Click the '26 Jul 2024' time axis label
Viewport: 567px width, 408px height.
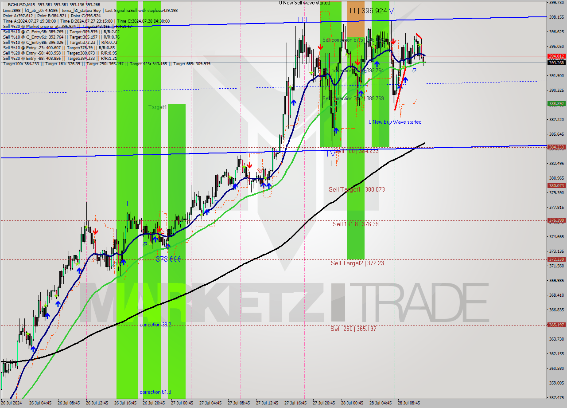(x=11, y=403)
